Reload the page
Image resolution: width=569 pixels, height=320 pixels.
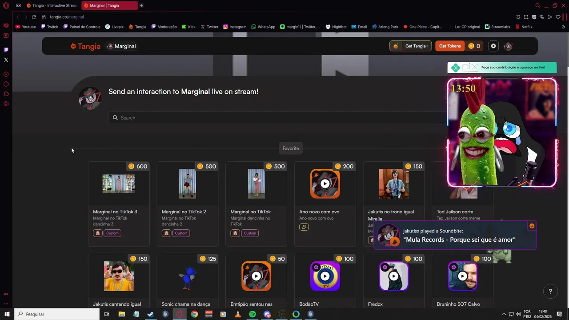click(x=34, y=17)
